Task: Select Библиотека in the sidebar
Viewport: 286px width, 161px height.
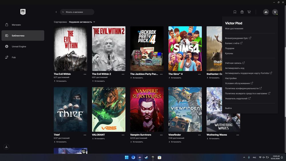Action: click(x=23, y=35)
